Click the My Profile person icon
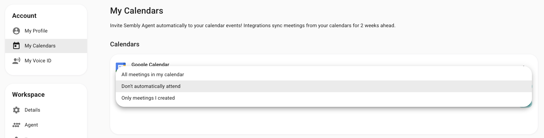 [x=16, y=31]
